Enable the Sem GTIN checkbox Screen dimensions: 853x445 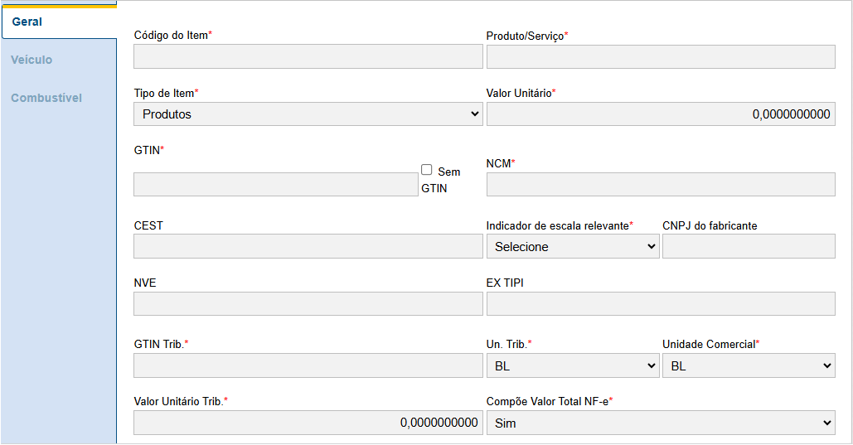tap(427, 170)
